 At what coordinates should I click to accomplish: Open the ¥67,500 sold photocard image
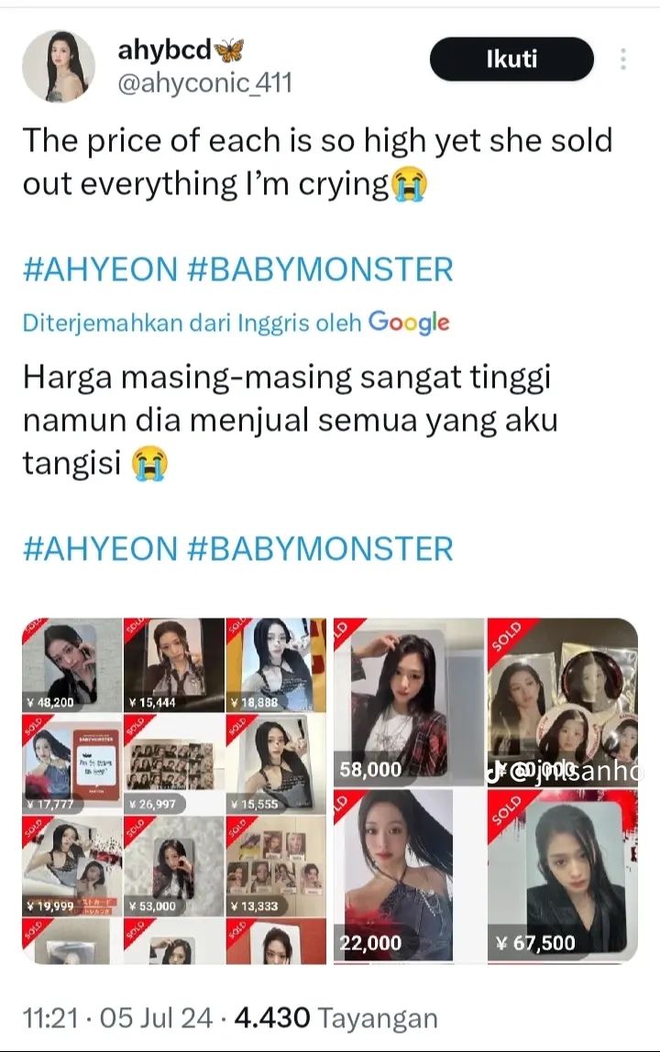[x=562, y=875]
